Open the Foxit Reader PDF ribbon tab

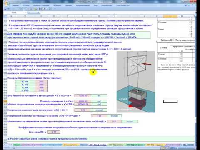(x=123, y=5)
